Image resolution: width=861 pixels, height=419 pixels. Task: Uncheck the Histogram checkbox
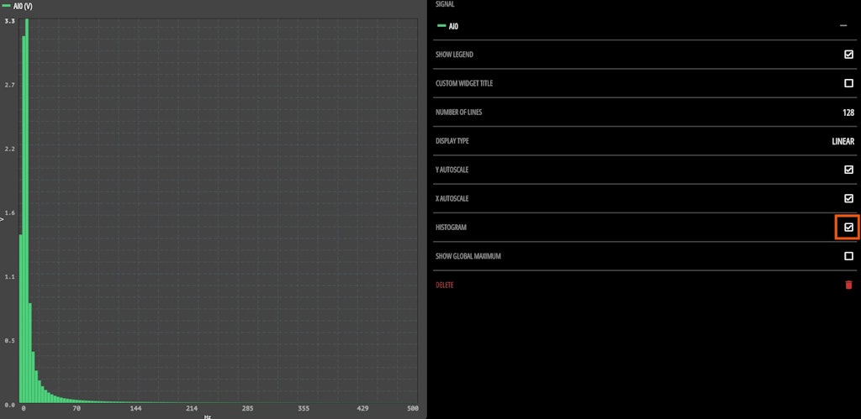848,227
